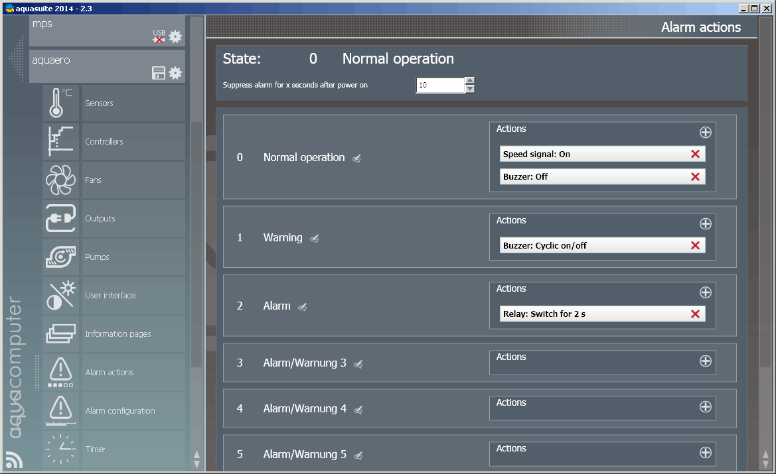Screen dimensions: 776x474
Task: Select the Outputs plug icon
Action: point(61,218)
